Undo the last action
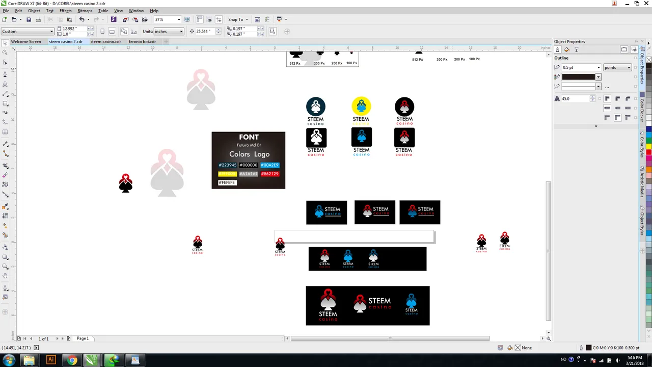The height and width of the screenshot is (367, 652). click(x=81, y=19)
